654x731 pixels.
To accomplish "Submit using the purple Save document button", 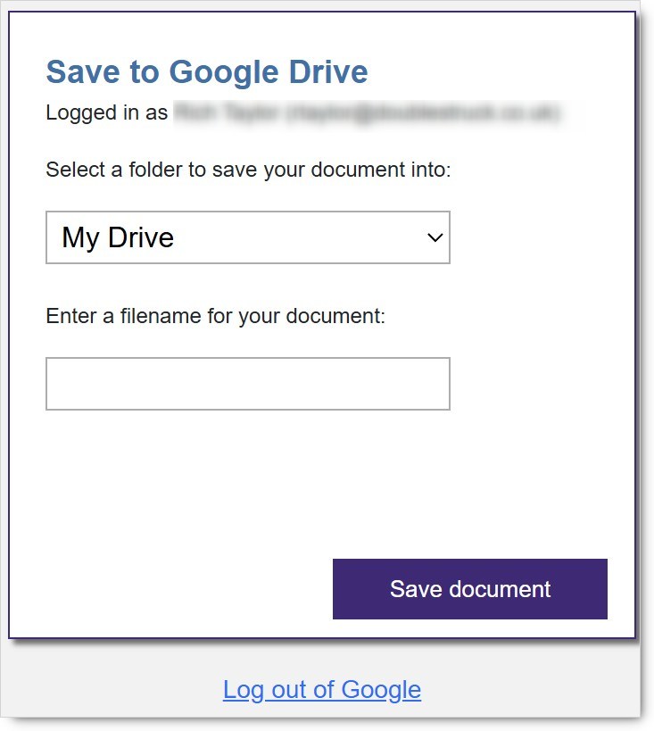I will [470, 589].
